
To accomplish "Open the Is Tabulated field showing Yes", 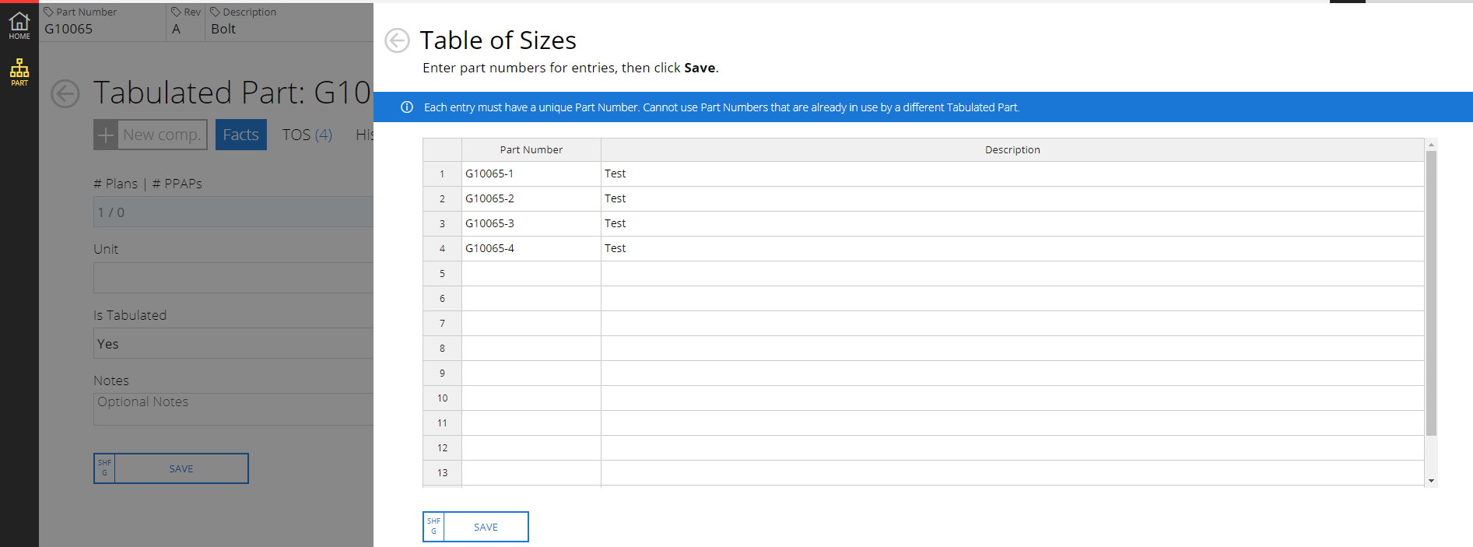I will pyautogui.click(x=233, y=343).
